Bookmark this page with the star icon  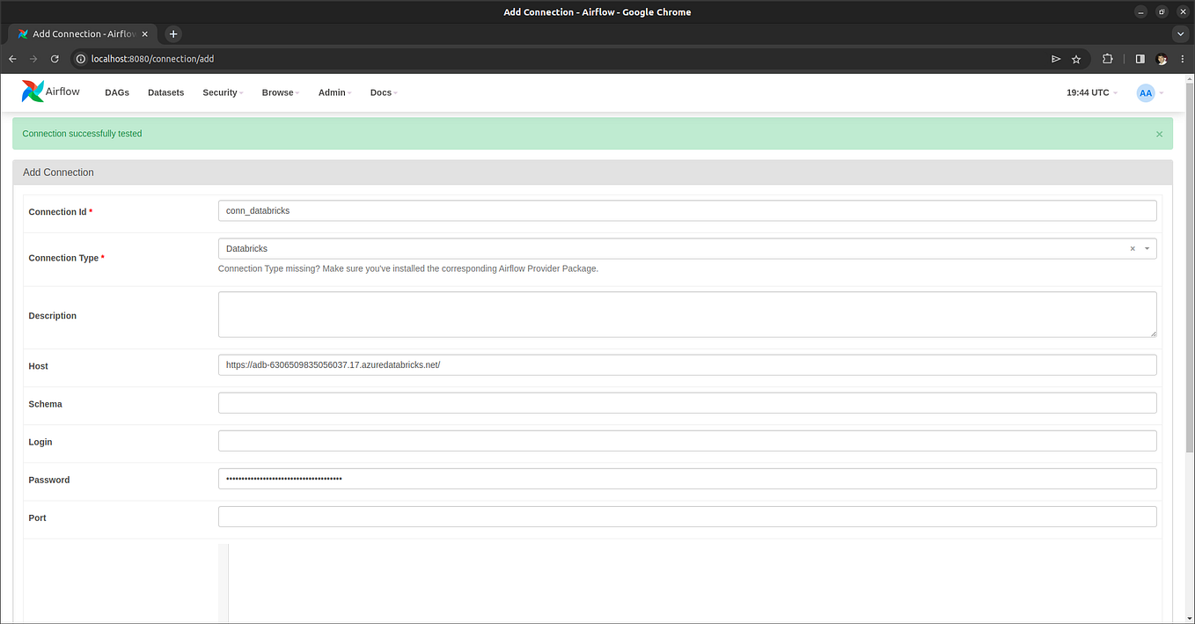pyautogui.click(x=1076, y=58)
